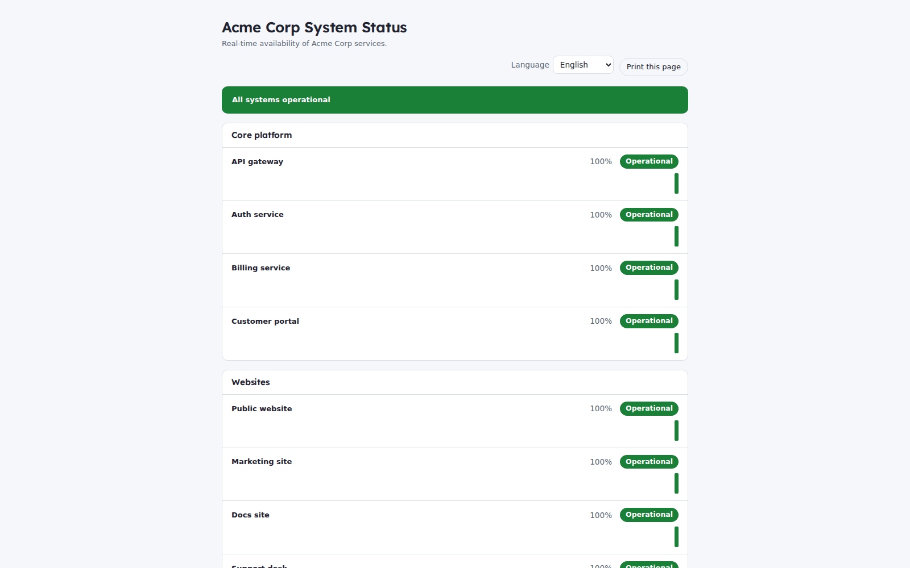
Task: Click the Operational badge for Marketing site
Action: pos(649,462)
